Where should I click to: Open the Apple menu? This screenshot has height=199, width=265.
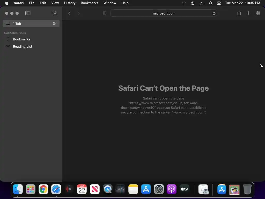click(x=7, y=3)
